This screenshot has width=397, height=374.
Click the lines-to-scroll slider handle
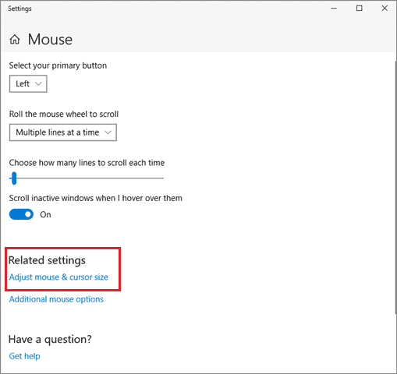pyautogui.click(x=14, y=178)
